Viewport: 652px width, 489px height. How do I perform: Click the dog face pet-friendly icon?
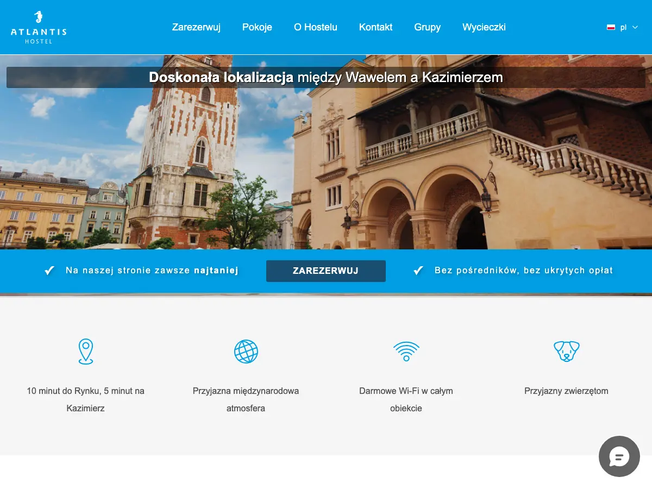[566, 352]
